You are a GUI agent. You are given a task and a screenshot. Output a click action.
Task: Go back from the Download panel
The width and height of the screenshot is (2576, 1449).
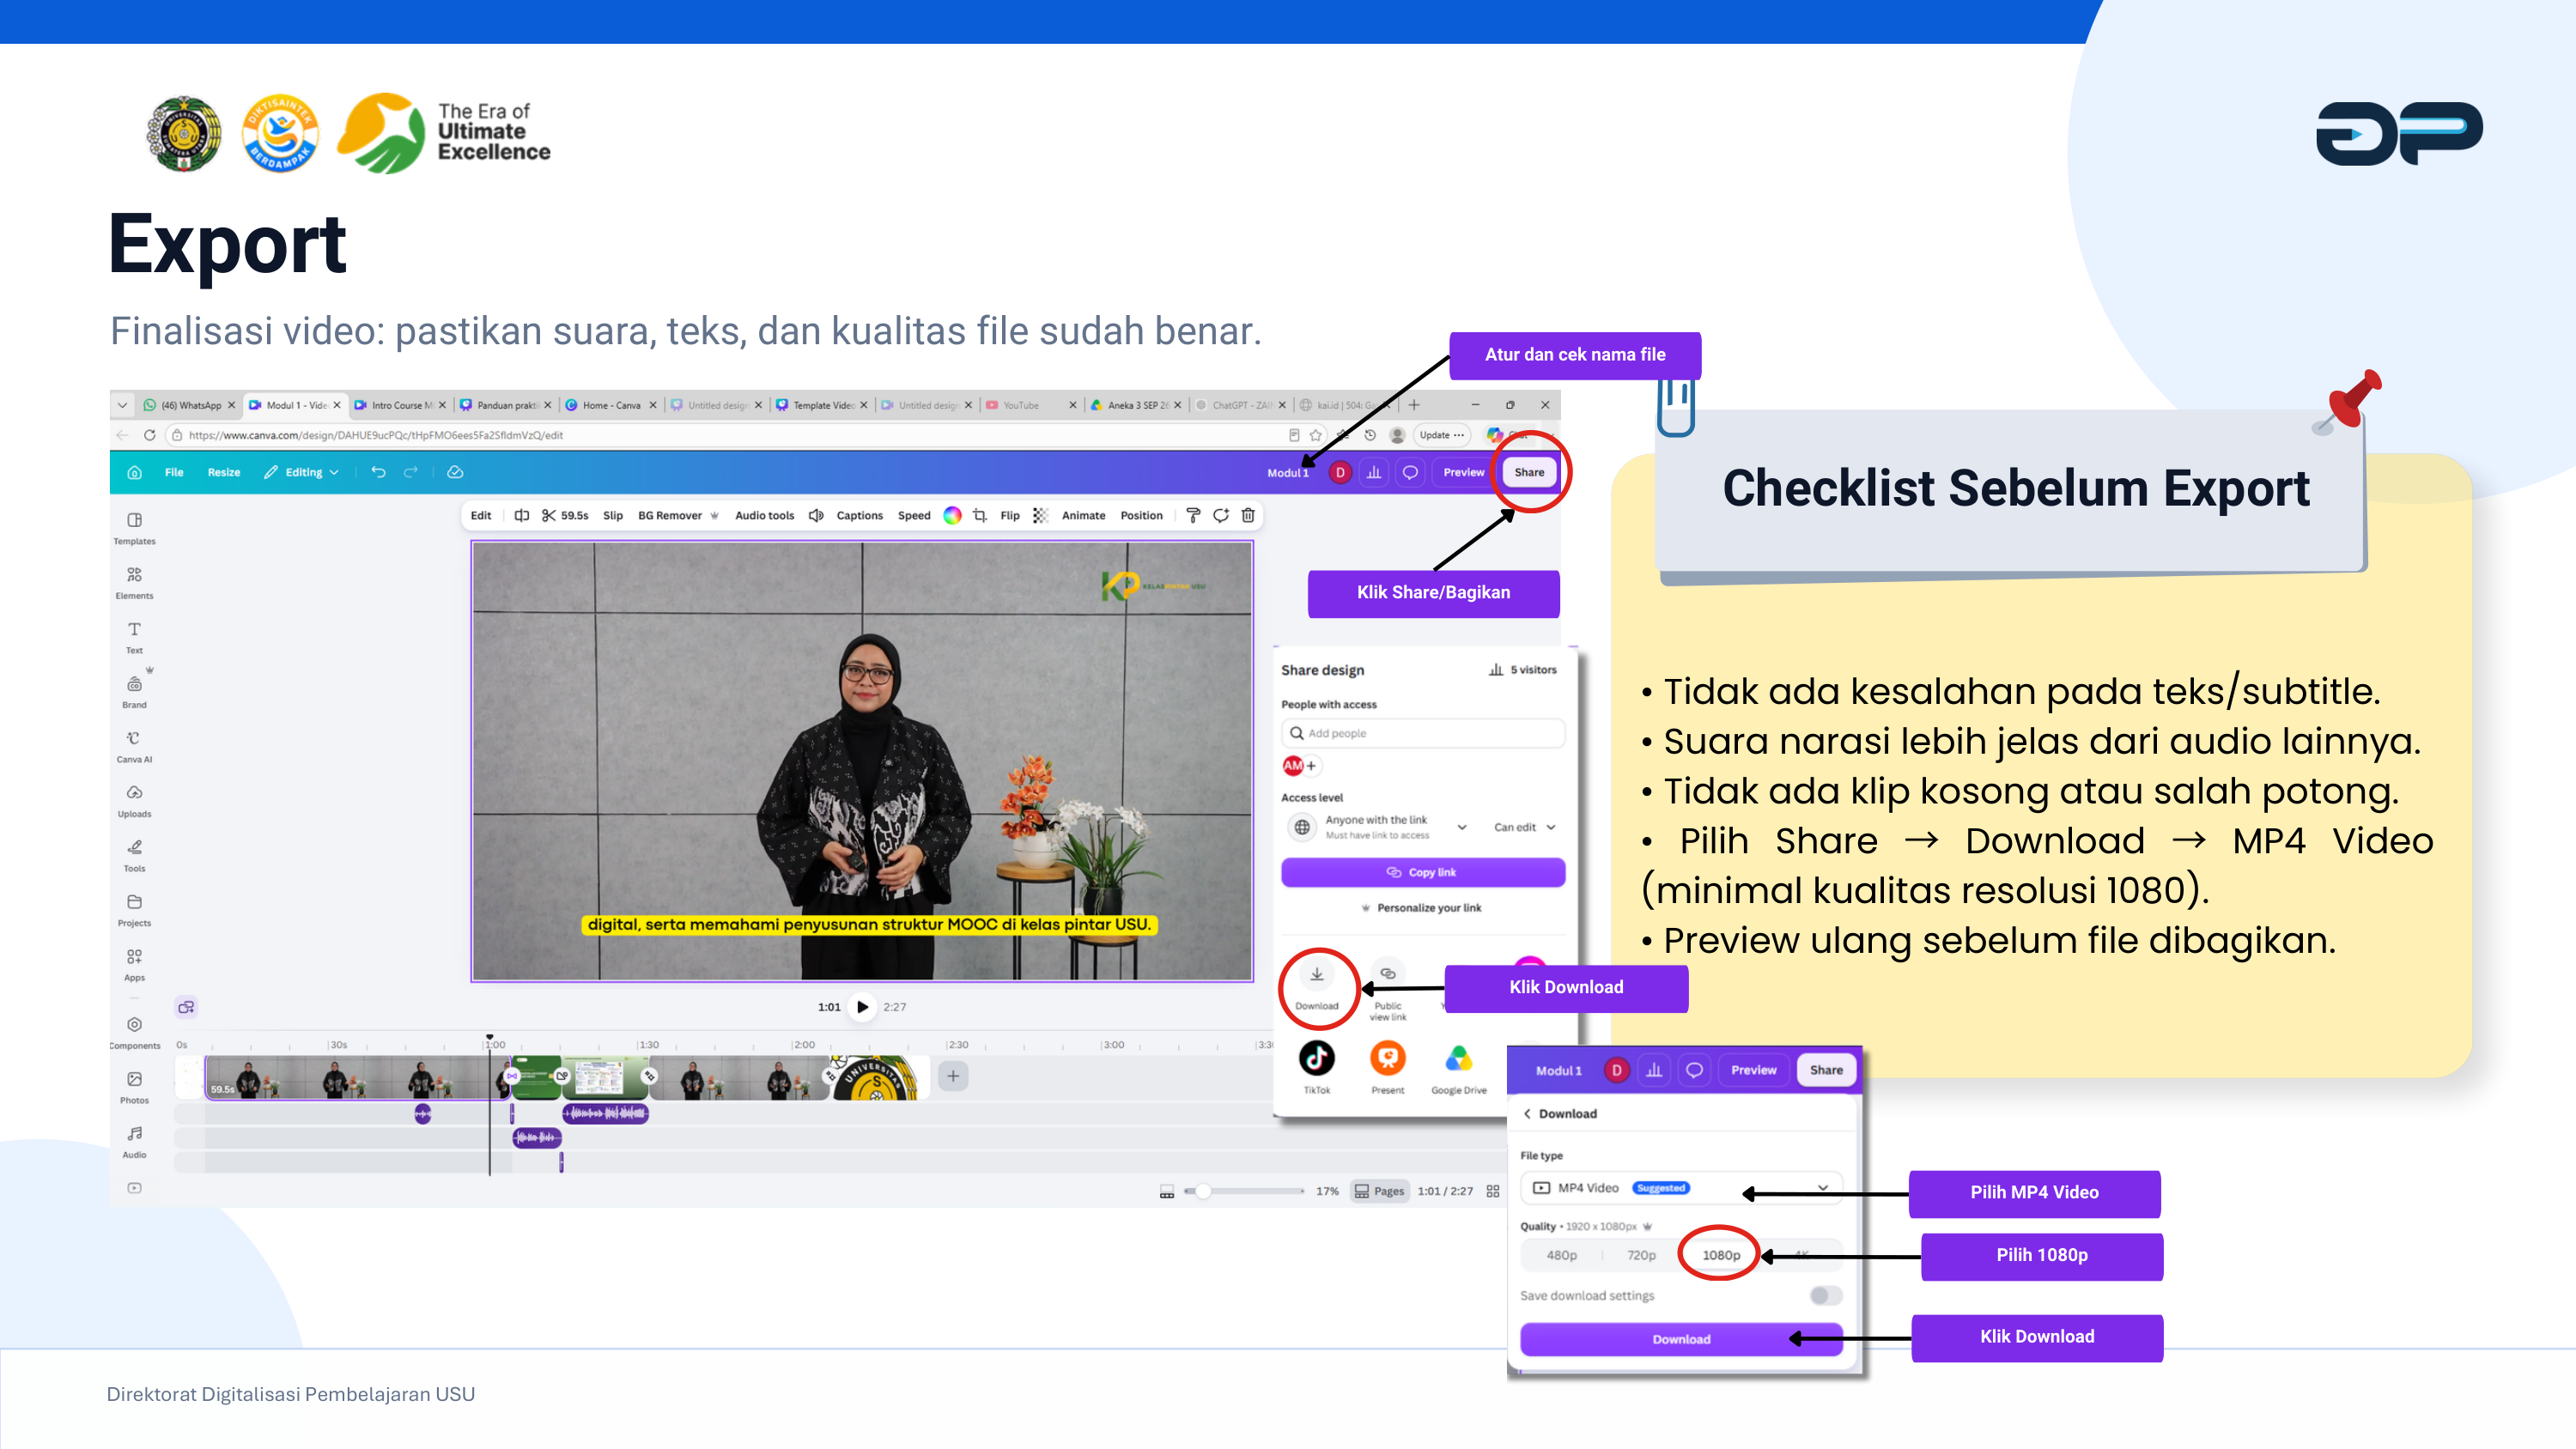pyautogui.click(x=1527, y=1114)
